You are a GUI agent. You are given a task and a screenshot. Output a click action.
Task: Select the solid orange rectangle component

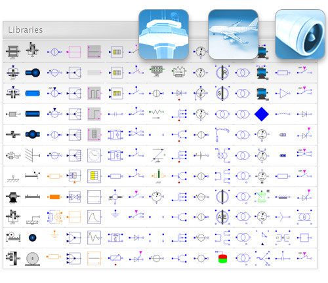pyautogui.click(x=54, y=197)
